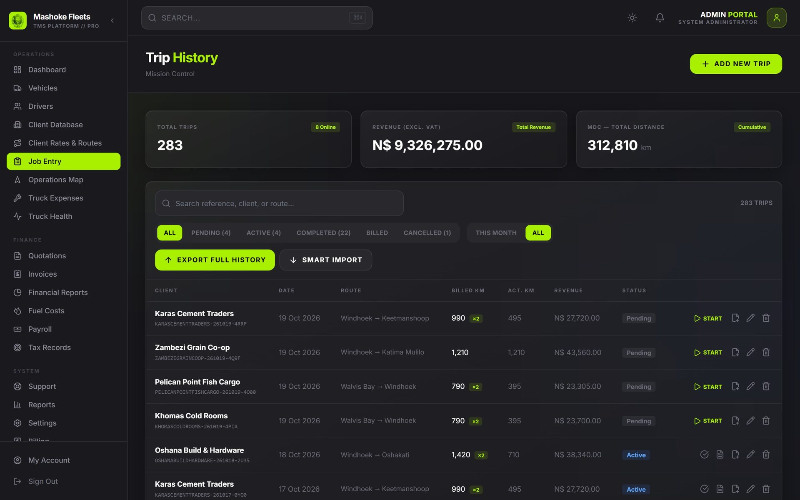Open the admin user avatar menu

776,18
